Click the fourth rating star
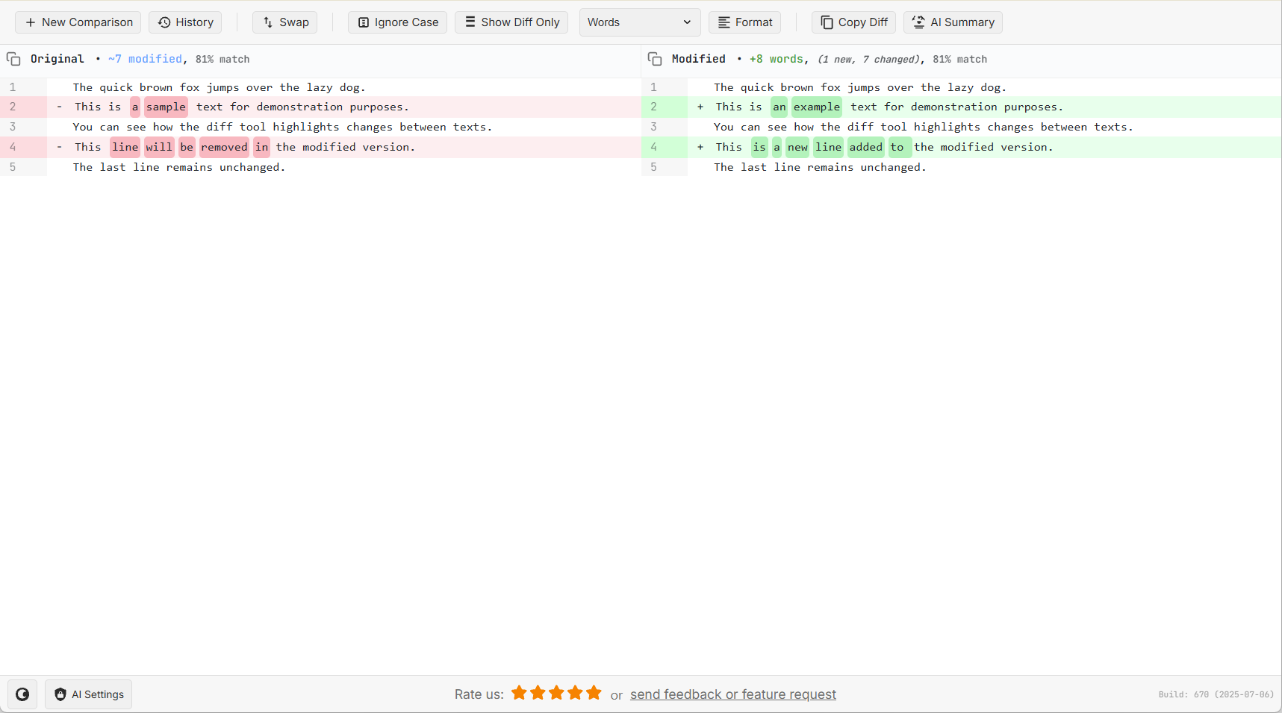Viewport: 1282px width, 713px height. click(575, 693)
